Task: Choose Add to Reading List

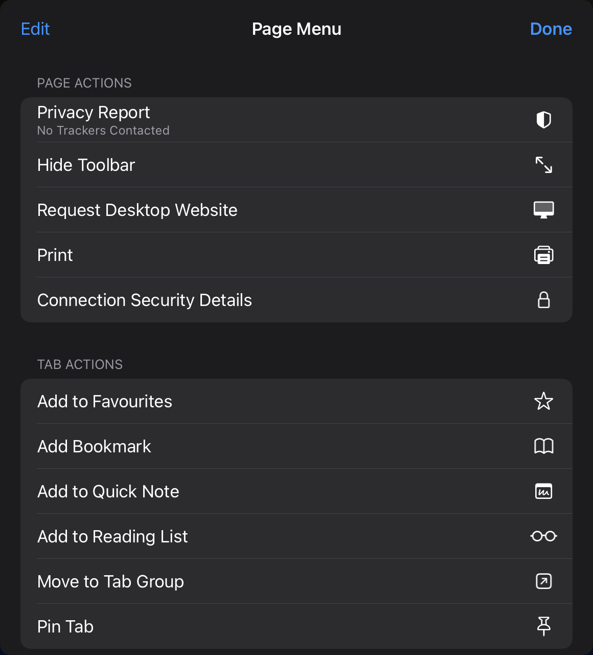Action: tap(112, 537)
